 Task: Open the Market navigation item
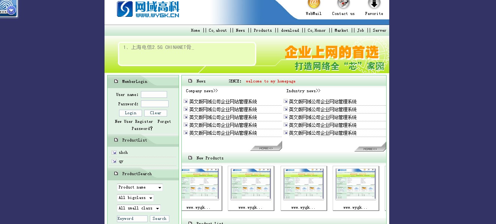click(x=341, y=31)
